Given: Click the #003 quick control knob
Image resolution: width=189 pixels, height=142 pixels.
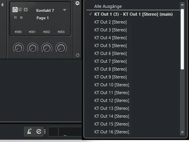Looking at the screenshot, I should coord(61,48).
